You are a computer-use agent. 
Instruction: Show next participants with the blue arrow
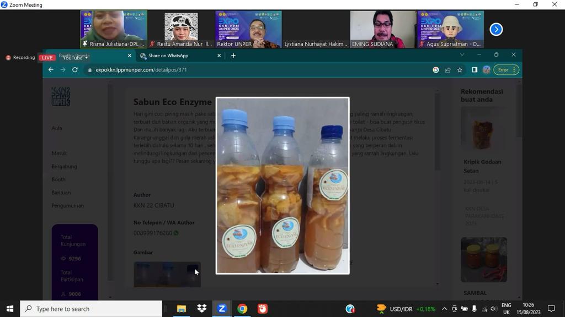tap(496, 29)
